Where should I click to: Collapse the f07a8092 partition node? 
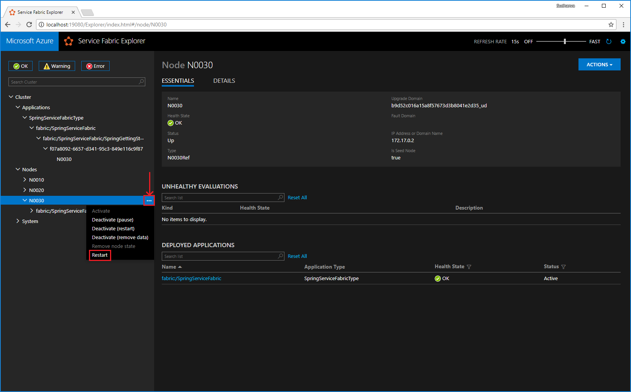click(x=46, y=149)
